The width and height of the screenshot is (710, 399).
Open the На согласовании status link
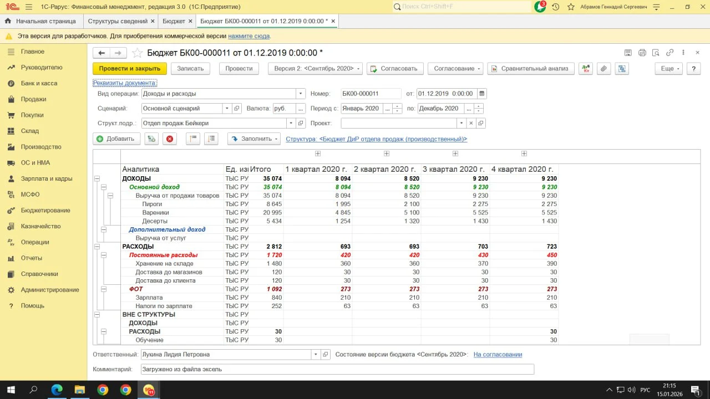[498, 355]
